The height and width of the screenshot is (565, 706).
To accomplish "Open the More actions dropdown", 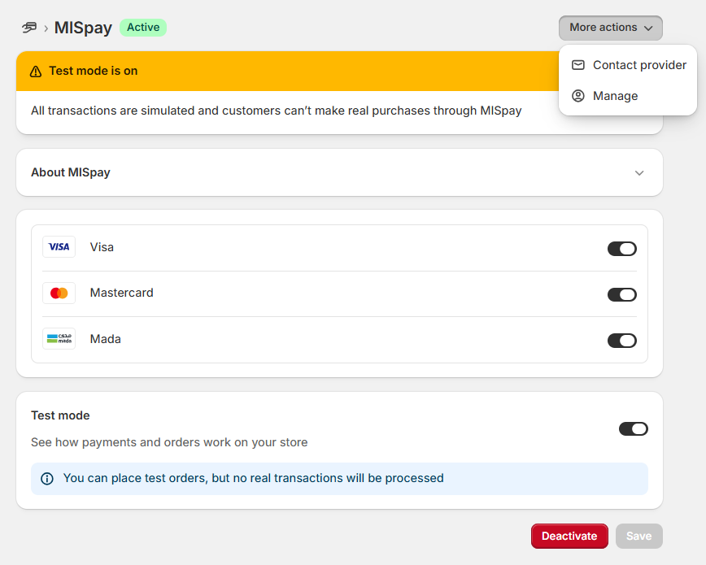I will pyautogui.click(x=611, y=28).
